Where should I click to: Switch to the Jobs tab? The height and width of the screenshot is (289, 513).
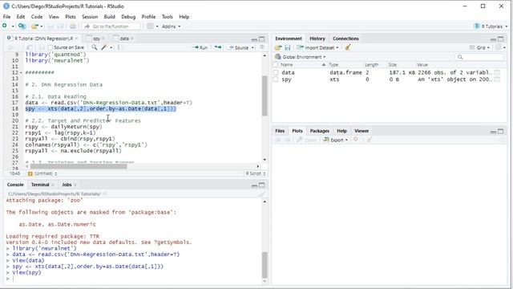click(67, 185)
